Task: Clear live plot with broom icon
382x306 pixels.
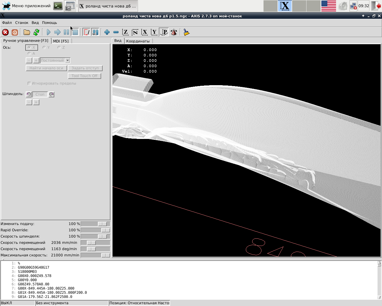Action: [x=187, y=32]
